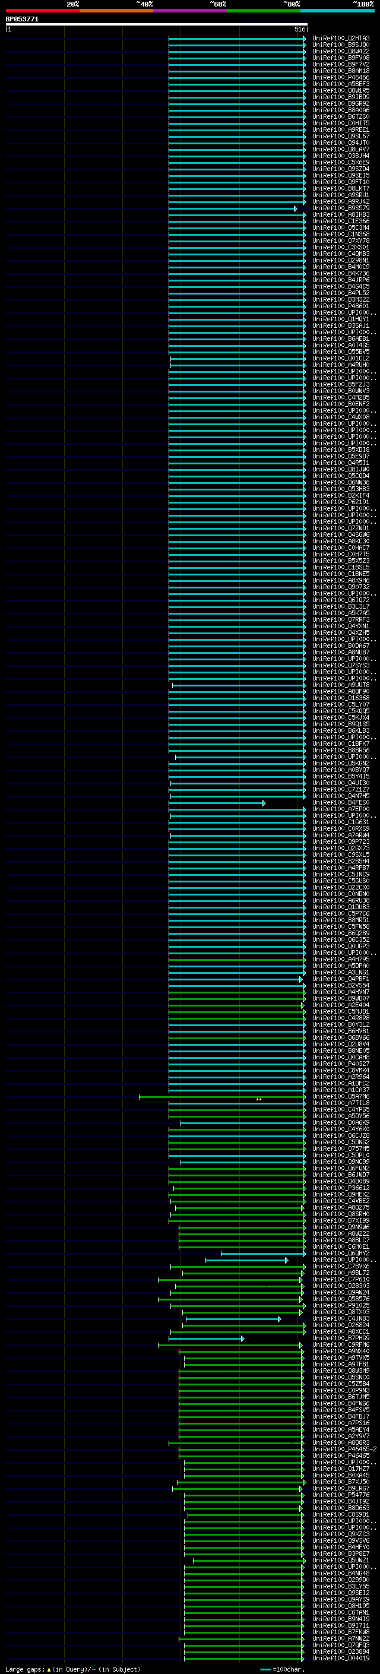
Task: Select label UniRef100_B4FES0
Action: click(x=341, y=803)
